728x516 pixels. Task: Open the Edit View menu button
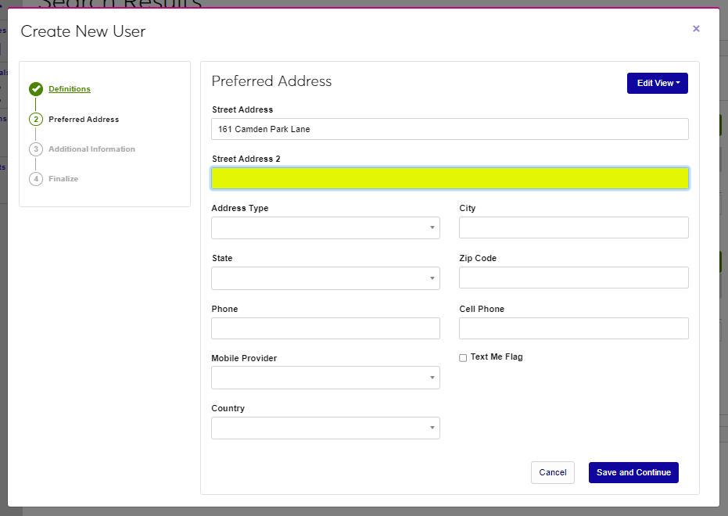[657, 84]
